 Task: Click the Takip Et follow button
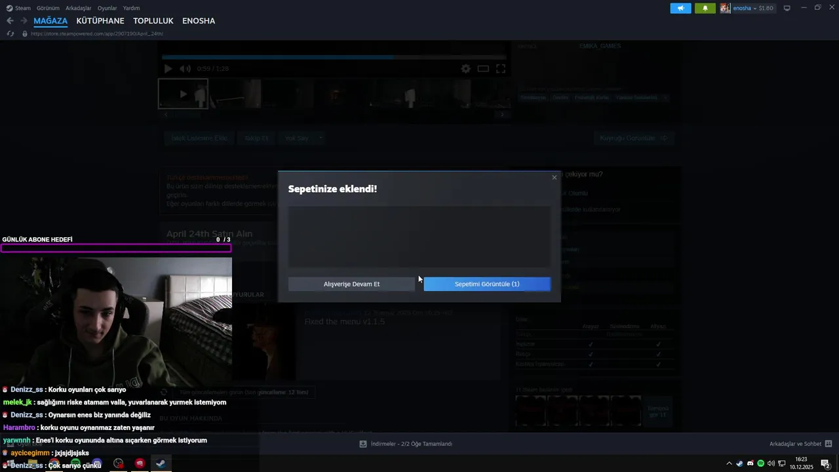pyautogui.click(x=256, y=138)
